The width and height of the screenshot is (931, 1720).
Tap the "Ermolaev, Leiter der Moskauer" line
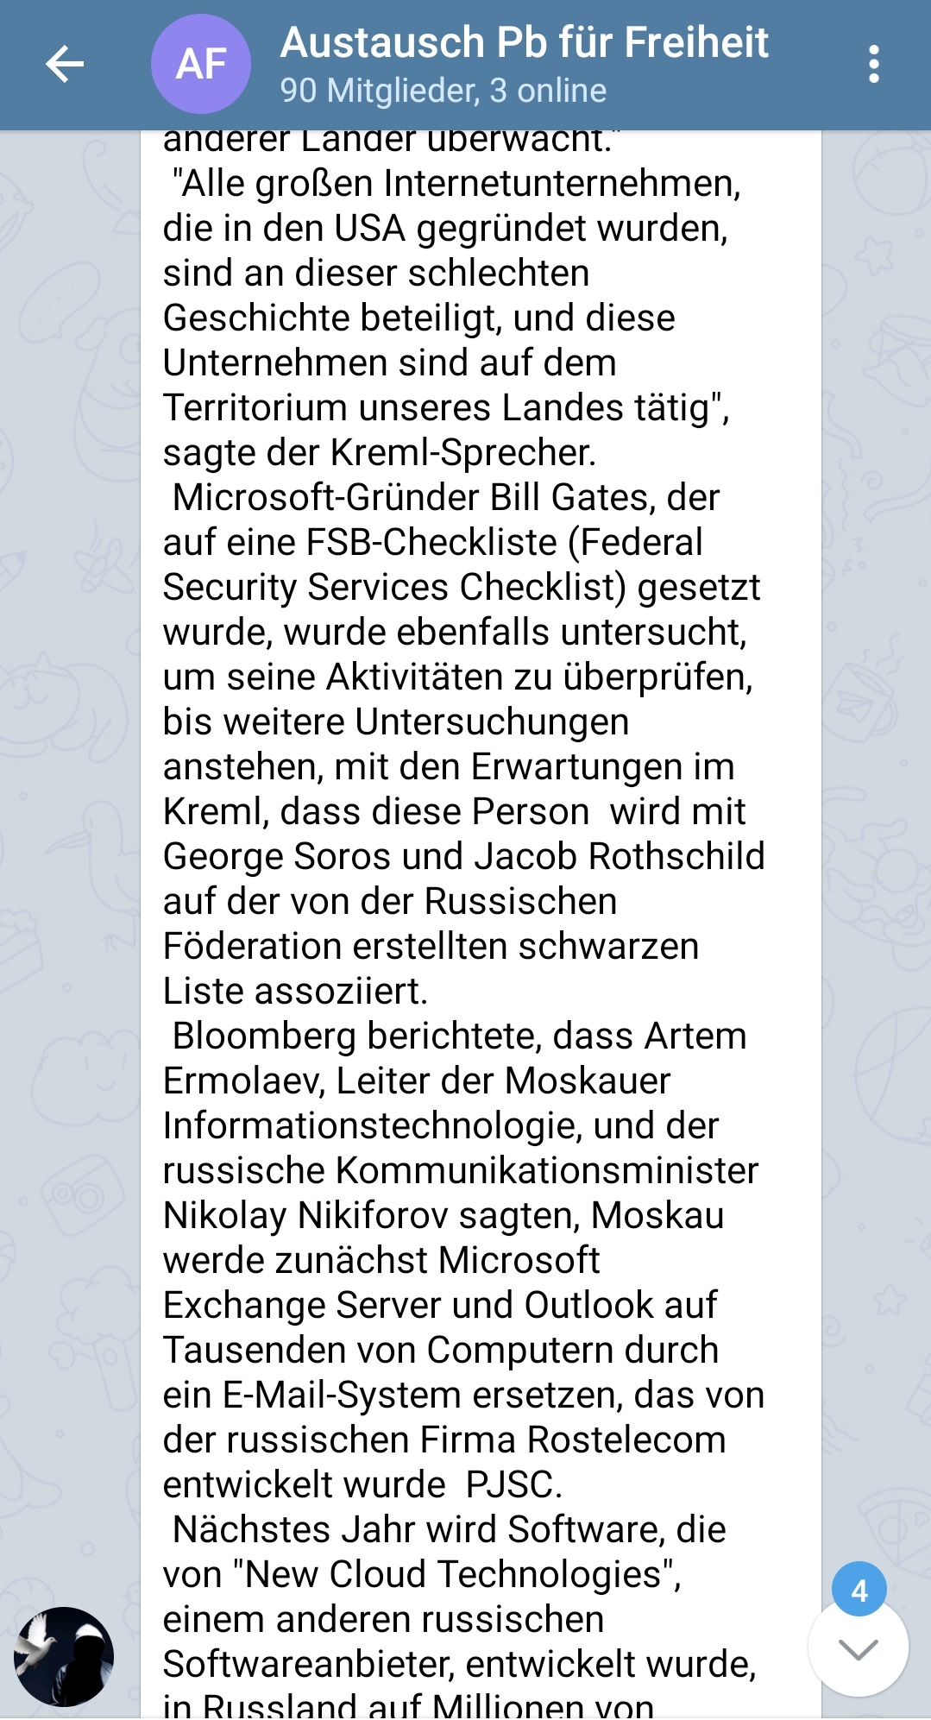[417, 1081]
